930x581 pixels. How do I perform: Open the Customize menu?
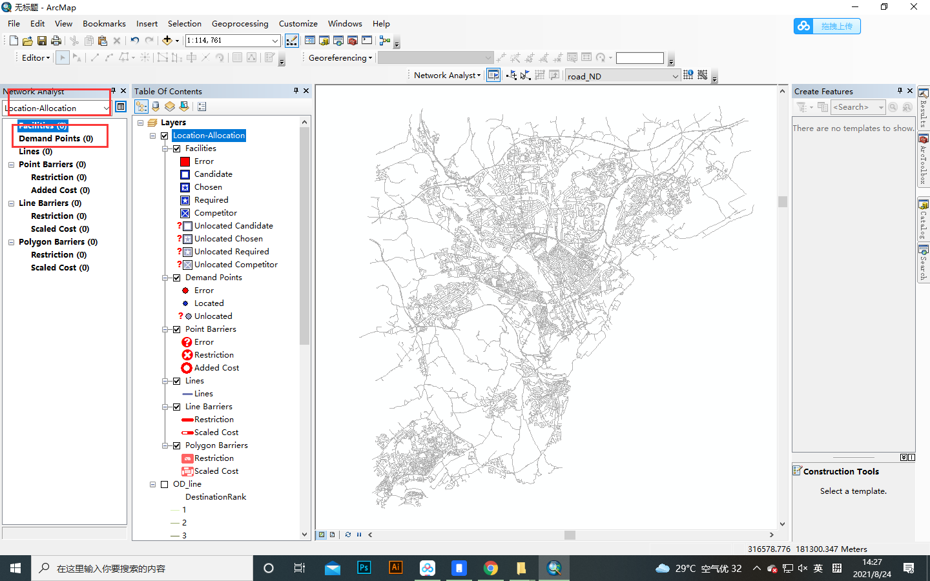[298, 23]
